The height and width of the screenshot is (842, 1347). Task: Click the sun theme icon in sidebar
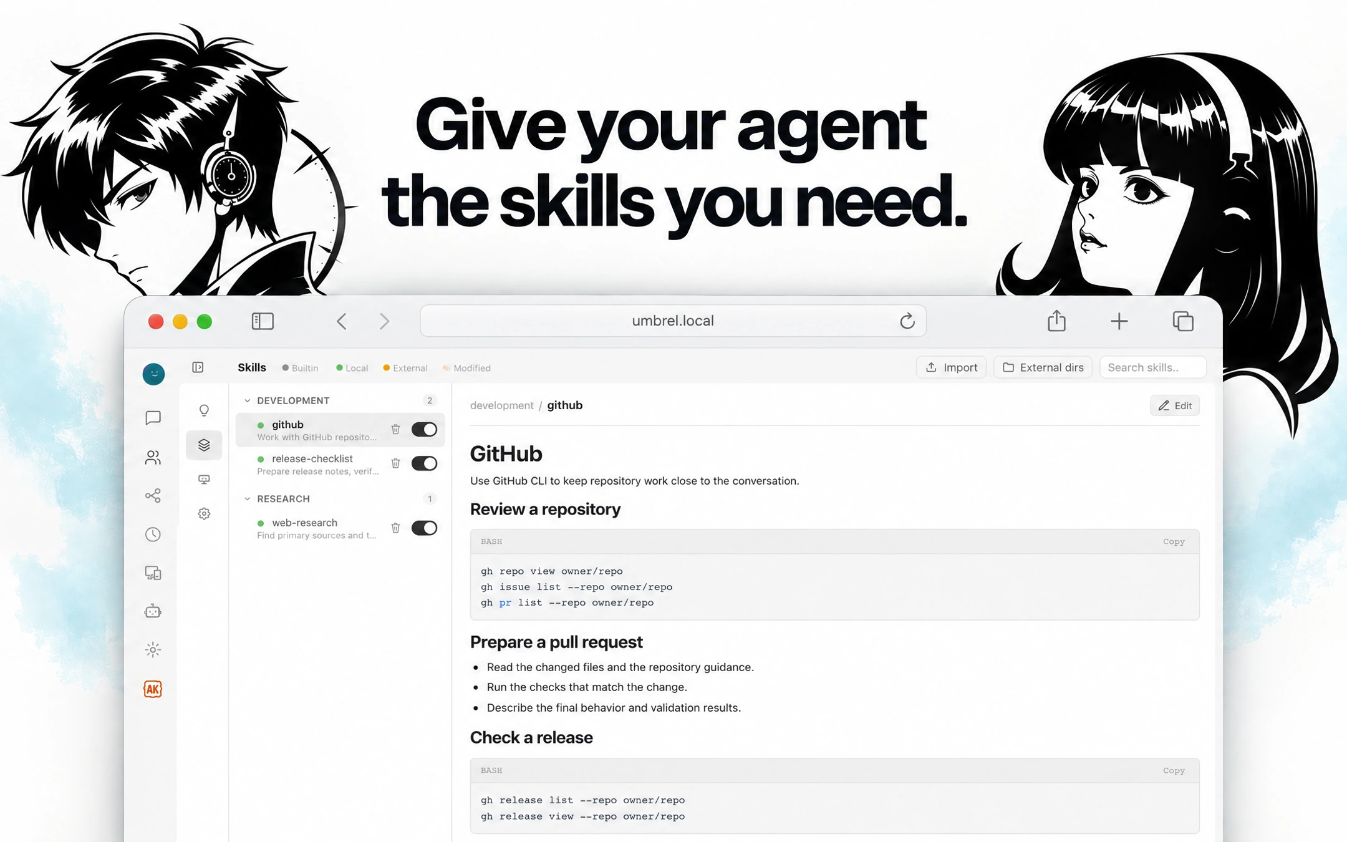[x=153, y=650]
